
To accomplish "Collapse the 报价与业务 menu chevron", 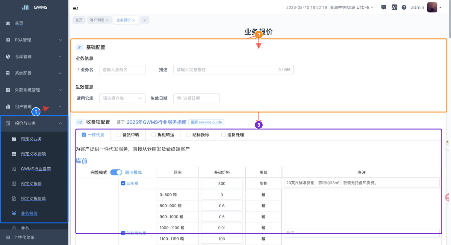I will 60,123.
